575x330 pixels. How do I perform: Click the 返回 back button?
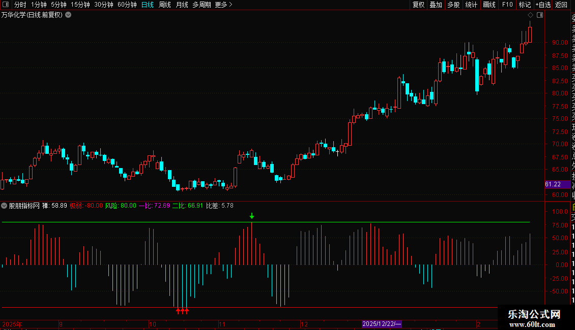[x=561, y=5]
